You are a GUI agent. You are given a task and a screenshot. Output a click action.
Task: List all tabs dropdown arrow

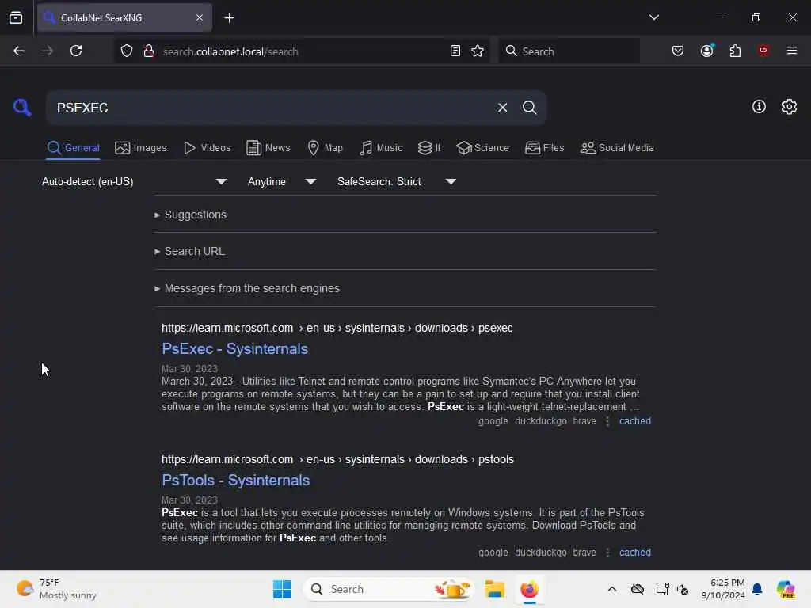[653, 17]
